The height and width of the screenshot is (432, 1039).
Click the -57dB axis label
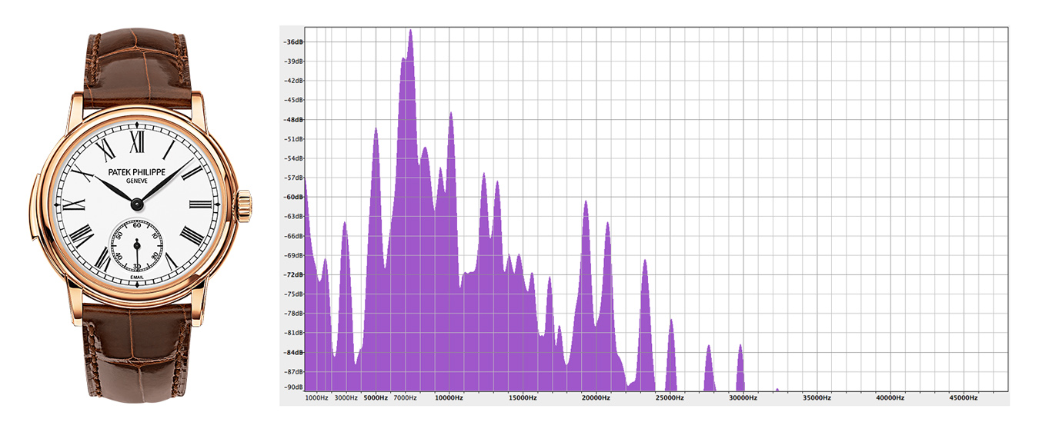(294, 178)
